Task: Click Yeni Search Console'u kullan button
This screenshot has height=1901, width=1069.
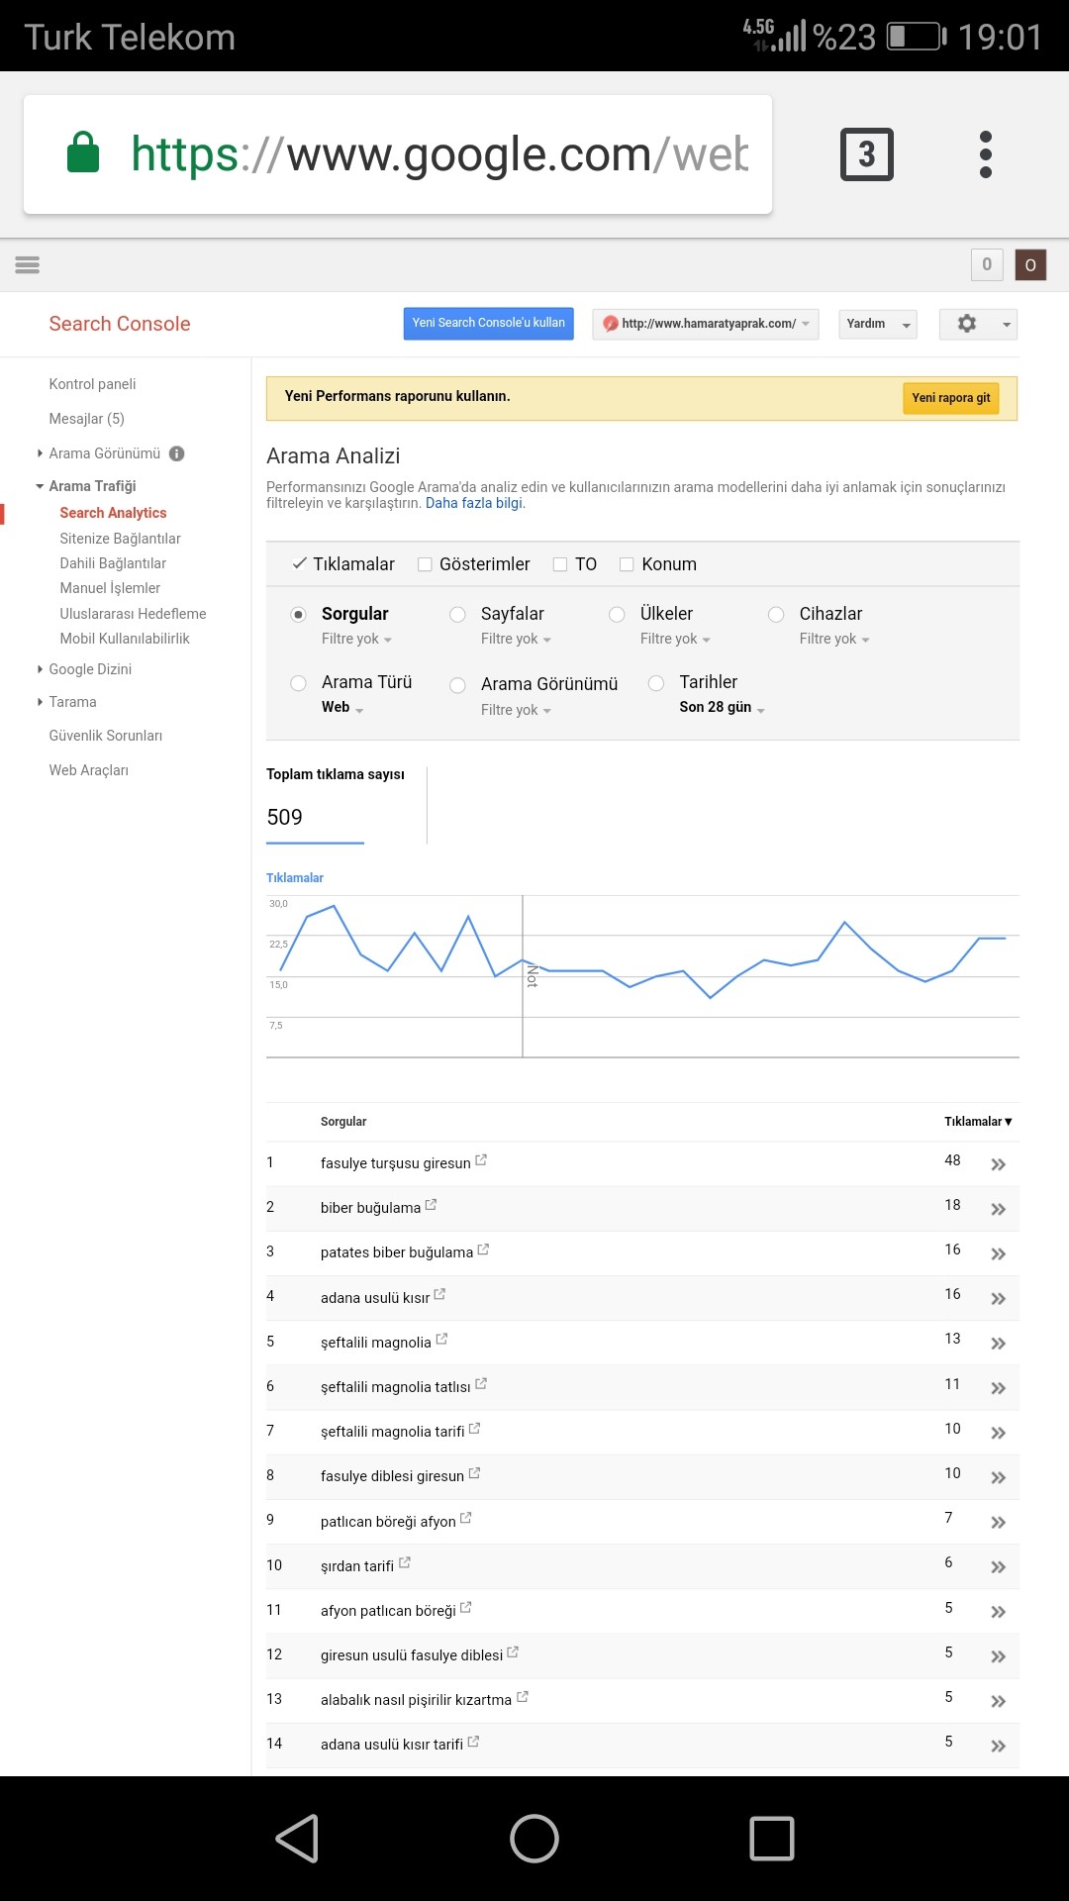Action: point(488,324)
